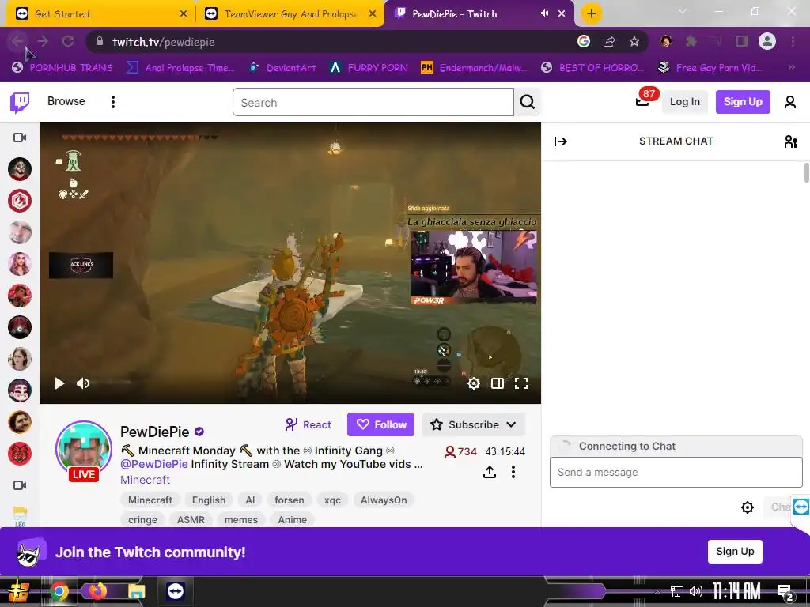
Task: Click the share stream upload icon
Action: pyautogui.click(x=489, y=472)
